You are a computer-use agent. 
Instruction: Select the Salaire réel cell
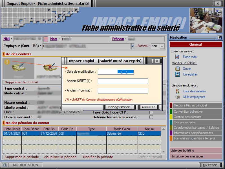tap(122, 134)
